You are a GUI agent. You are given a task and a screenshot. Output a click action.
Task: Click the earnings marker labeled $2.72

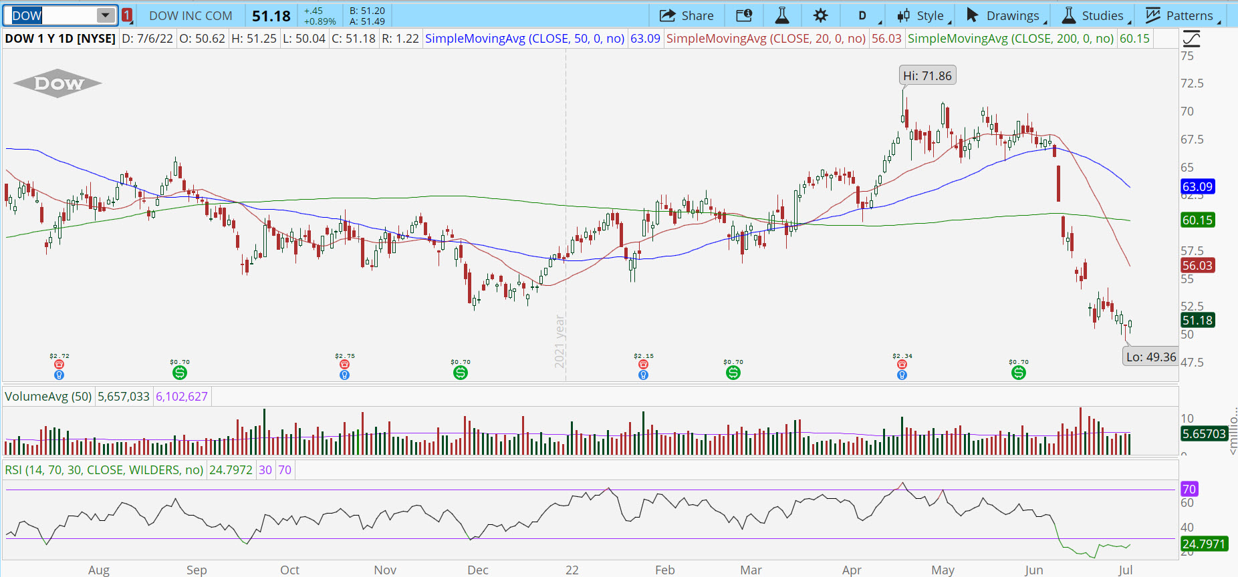click(59, 365)
